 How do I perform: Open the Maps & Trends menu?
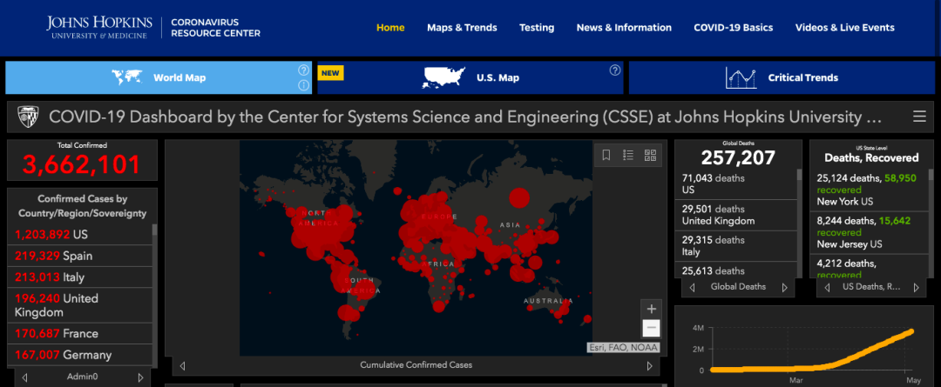coord(462,28)
